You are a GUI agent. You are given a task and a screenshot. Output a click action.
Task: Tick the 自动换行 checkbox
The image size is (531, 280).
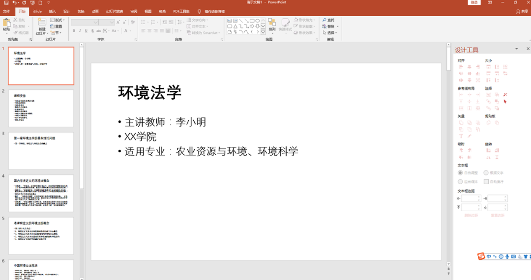[486, 181]
